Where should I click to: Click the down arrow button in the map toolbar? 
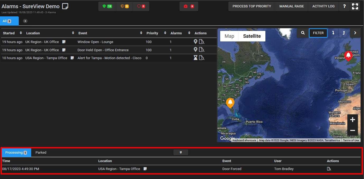coord(333,33)
